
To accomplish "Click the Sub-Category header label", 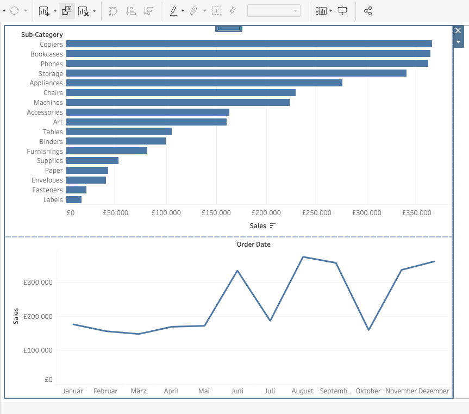I will point(42,35).
